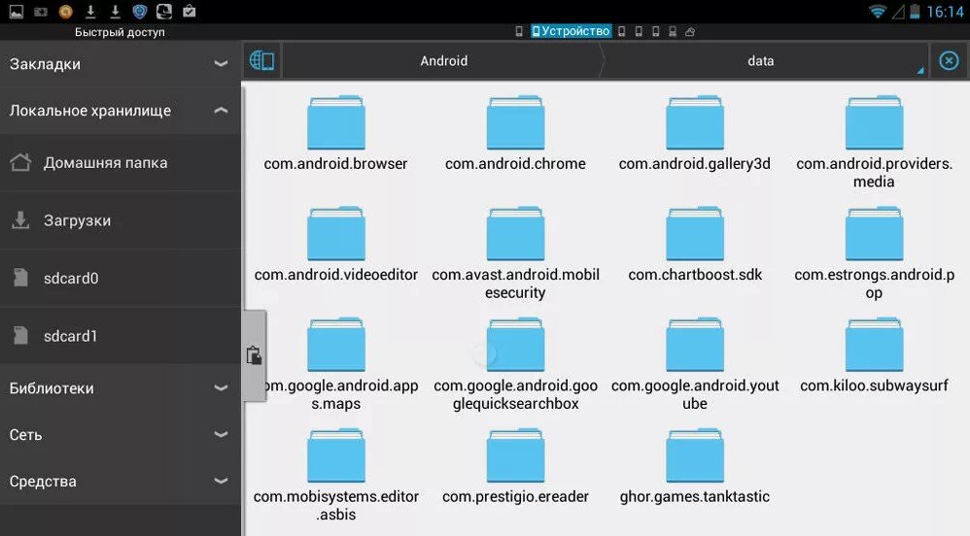Expand the Закладки section
This screenshot has width=970, height=536.
click(x=120, y=64)
